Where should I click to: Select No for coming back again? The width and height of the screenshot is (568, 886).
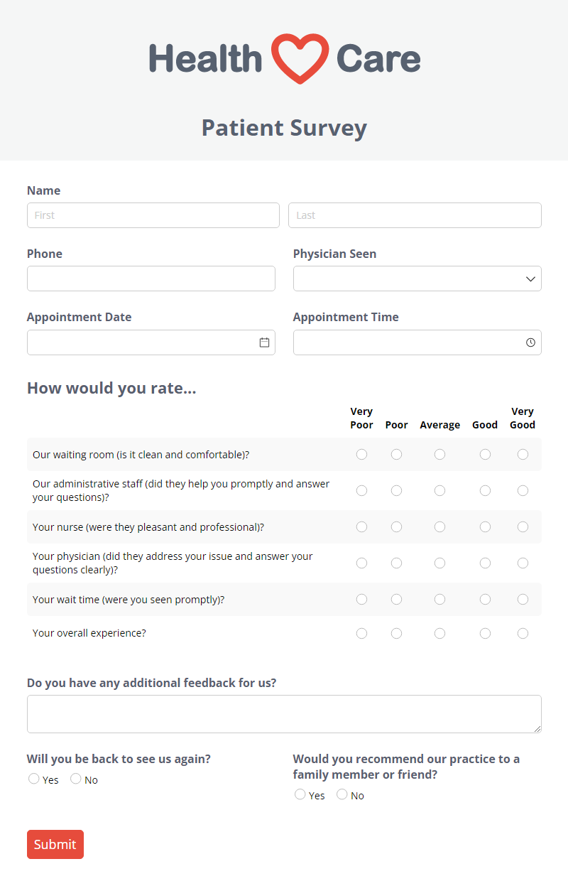(75, 779)
